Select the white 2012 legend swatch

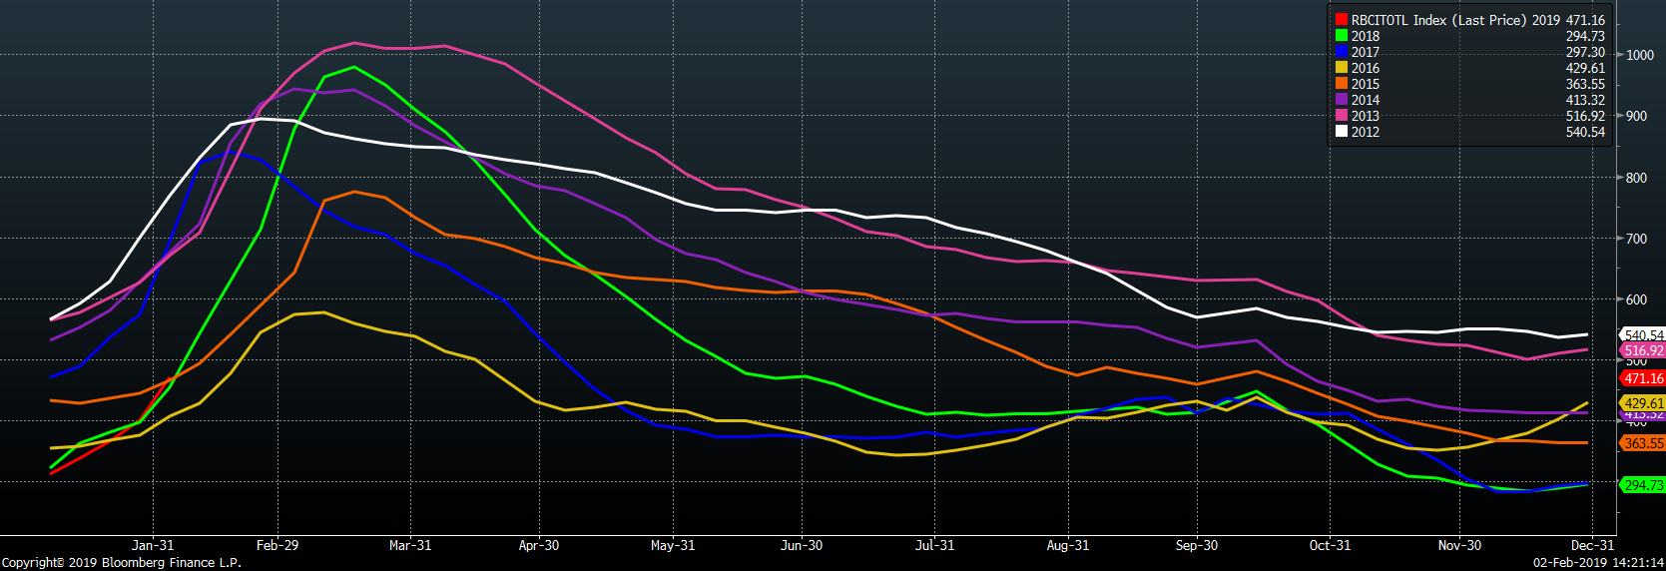(1342, 132)
